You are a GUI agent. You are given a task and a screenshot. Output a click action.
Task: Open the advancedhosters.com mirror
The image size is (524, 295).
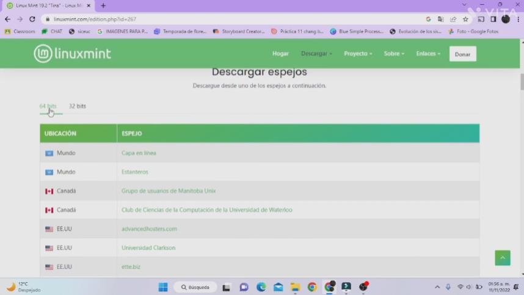pos(149,229)
